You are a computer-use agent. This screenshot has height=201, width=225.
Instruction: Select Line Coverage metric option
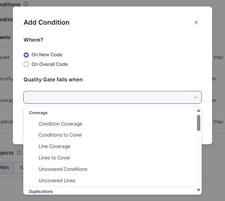(x=54, y=147)
